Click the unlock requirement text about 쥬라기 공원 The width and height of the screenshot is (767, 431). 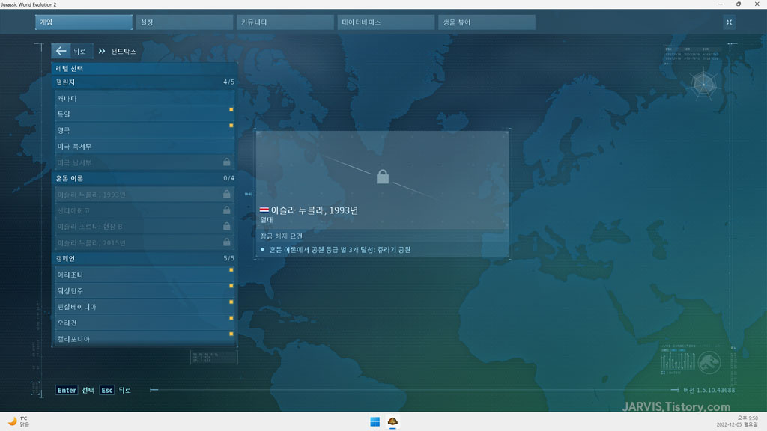[340, 250]
